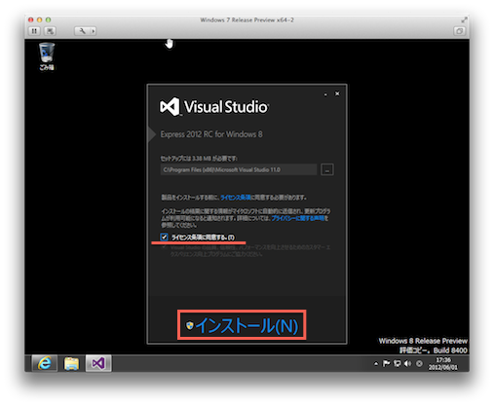Viewport: 494px width, 406px height.
Task: Open the privacy statement link
Action: (298, 218)
